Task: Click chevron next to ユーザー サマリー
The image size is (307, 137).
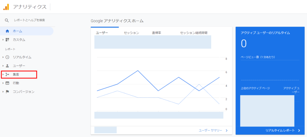Action: 227,130
